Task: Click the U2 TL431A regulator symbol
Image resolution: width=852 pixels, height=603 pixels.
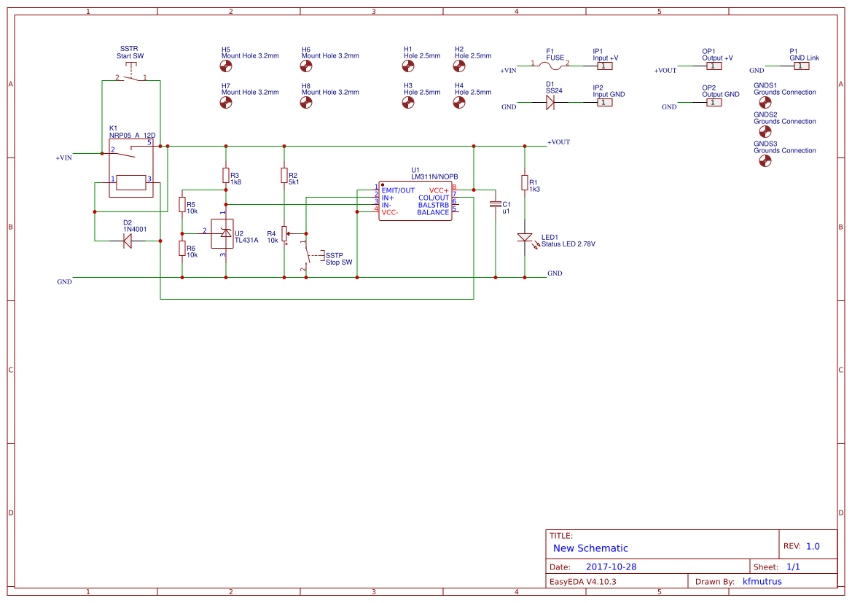Action: (x=224, y=232)
